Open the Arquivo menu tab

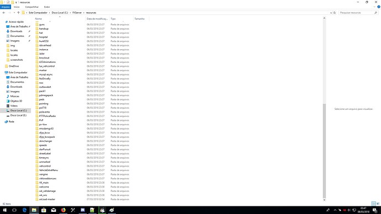tap(6, 7)
